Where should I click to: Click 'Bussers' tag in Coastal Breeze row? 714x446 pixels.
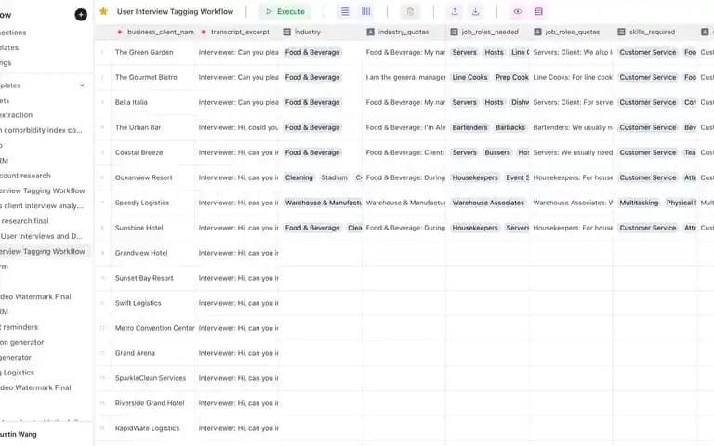click(x=497, y=152)
